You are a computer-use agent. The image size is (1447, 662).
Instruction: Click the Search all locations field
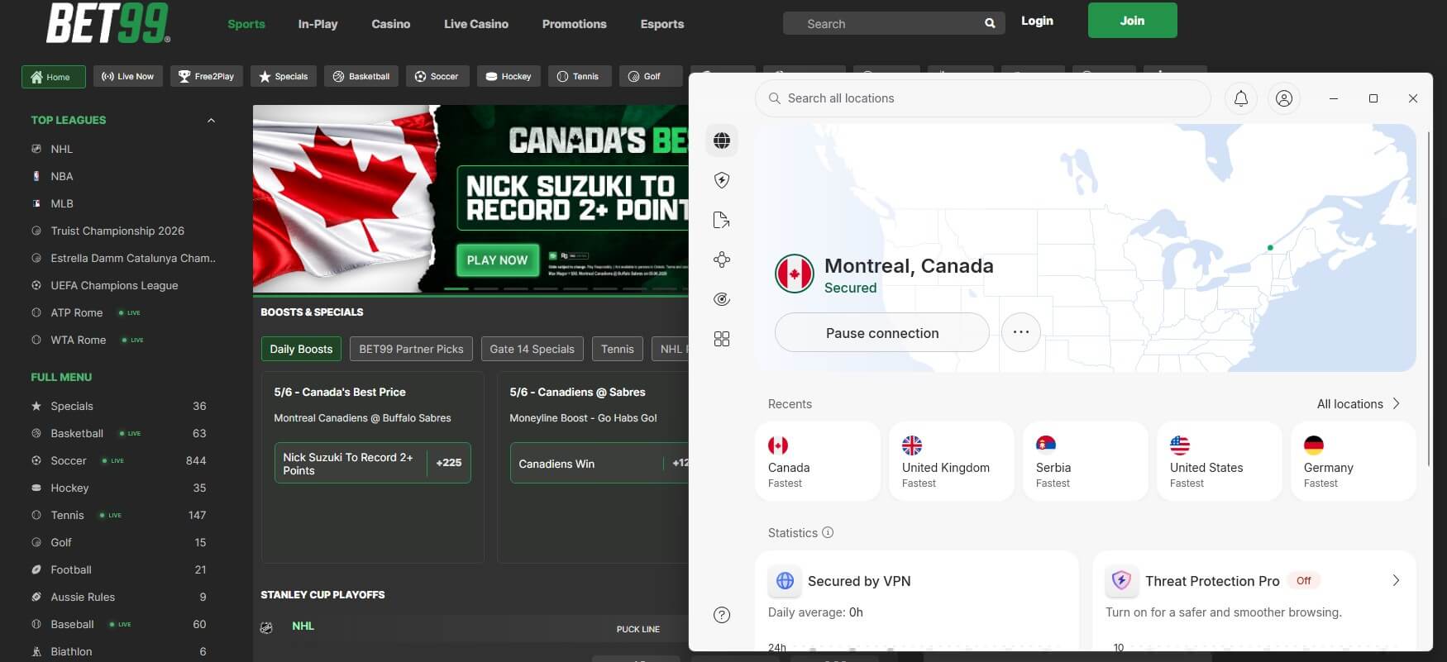(983, 98)
